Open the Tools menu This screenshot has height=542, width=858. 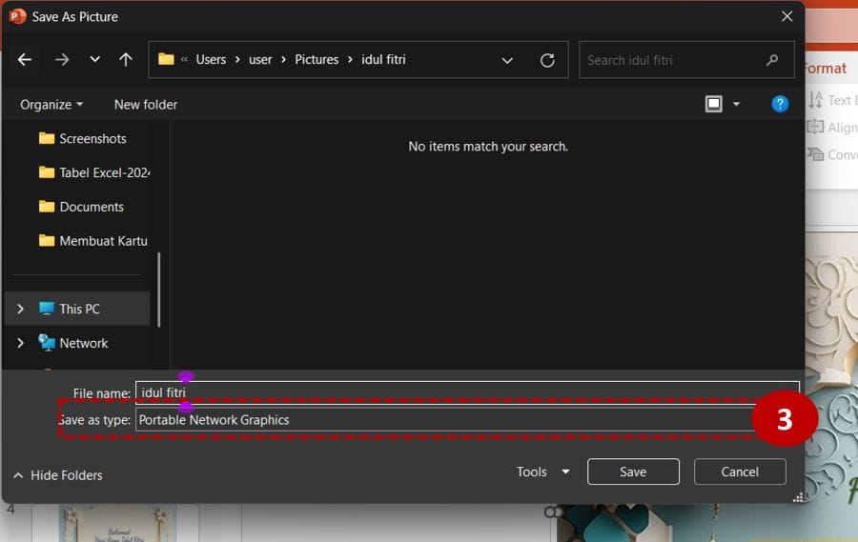coord(542,472)
